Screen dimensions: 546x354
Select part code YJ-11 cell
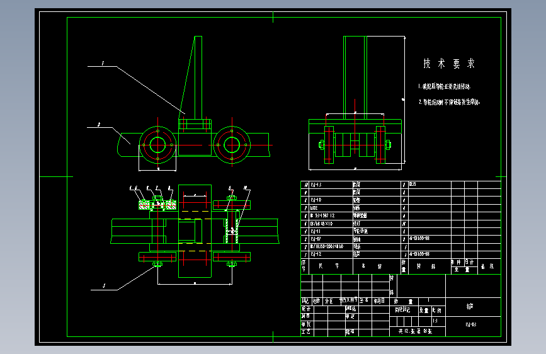pyautogui.click(x=316, y=231)
